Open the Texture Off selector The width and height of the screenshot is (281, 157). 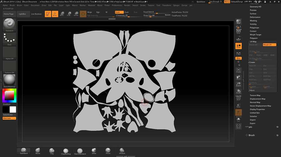tap(9, 67)
